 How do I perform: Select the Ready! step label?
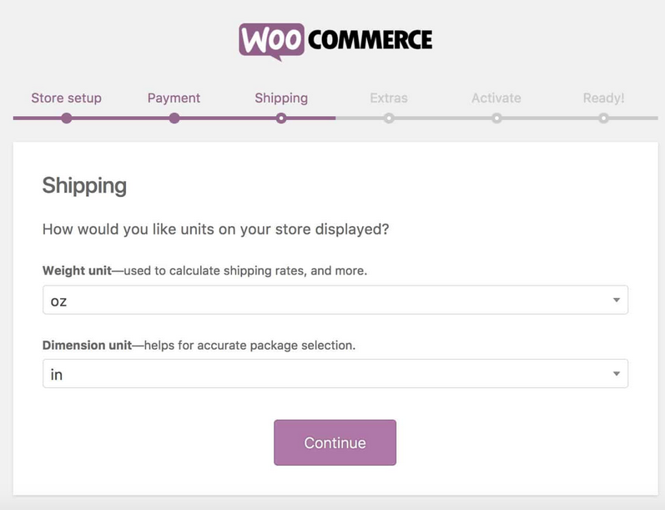pos(603,98)
